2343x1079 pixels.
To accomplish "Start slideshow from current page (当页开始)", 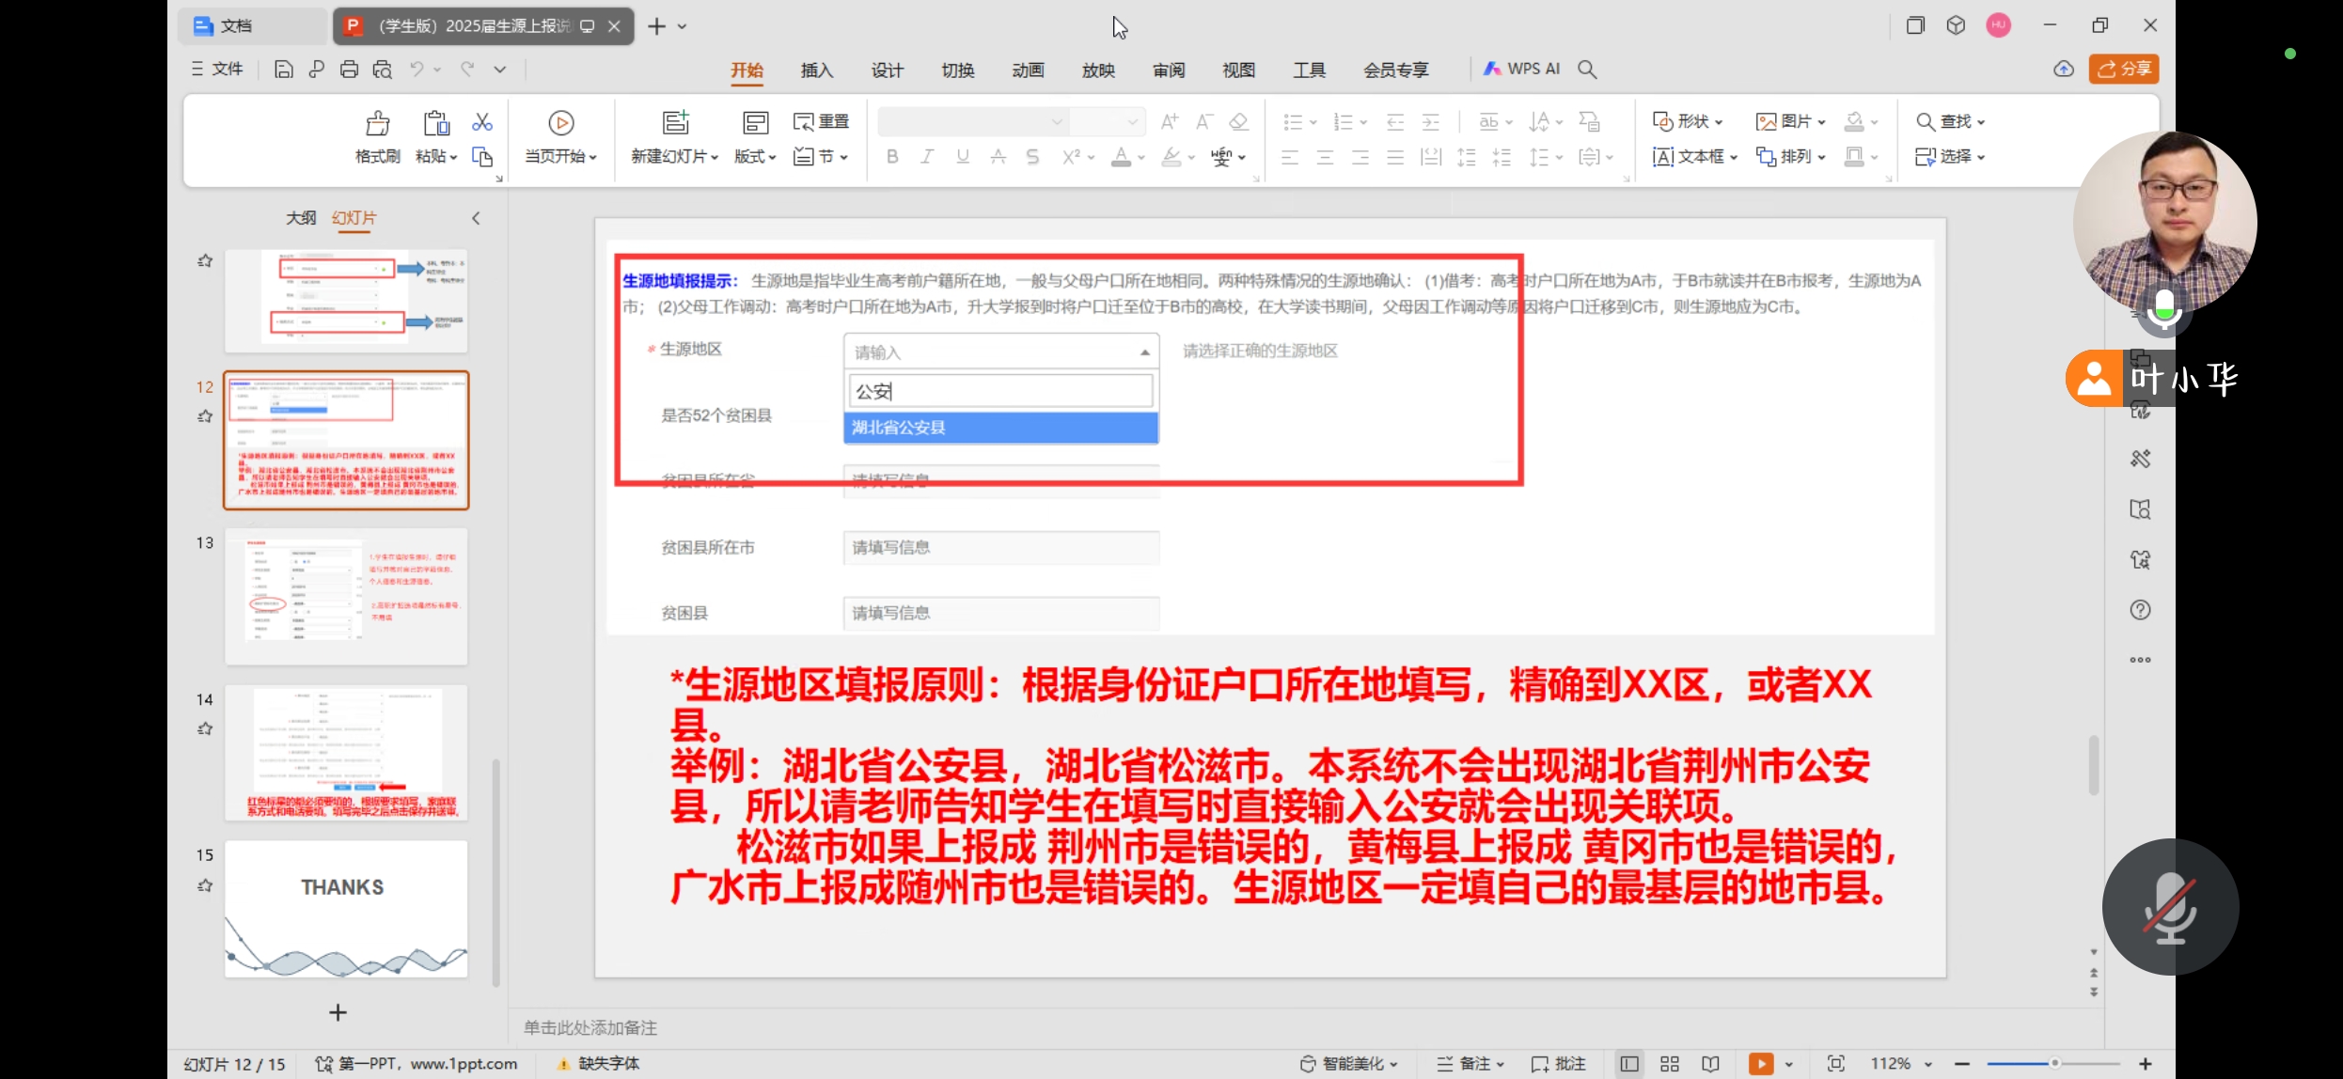I will pos(560,123).
